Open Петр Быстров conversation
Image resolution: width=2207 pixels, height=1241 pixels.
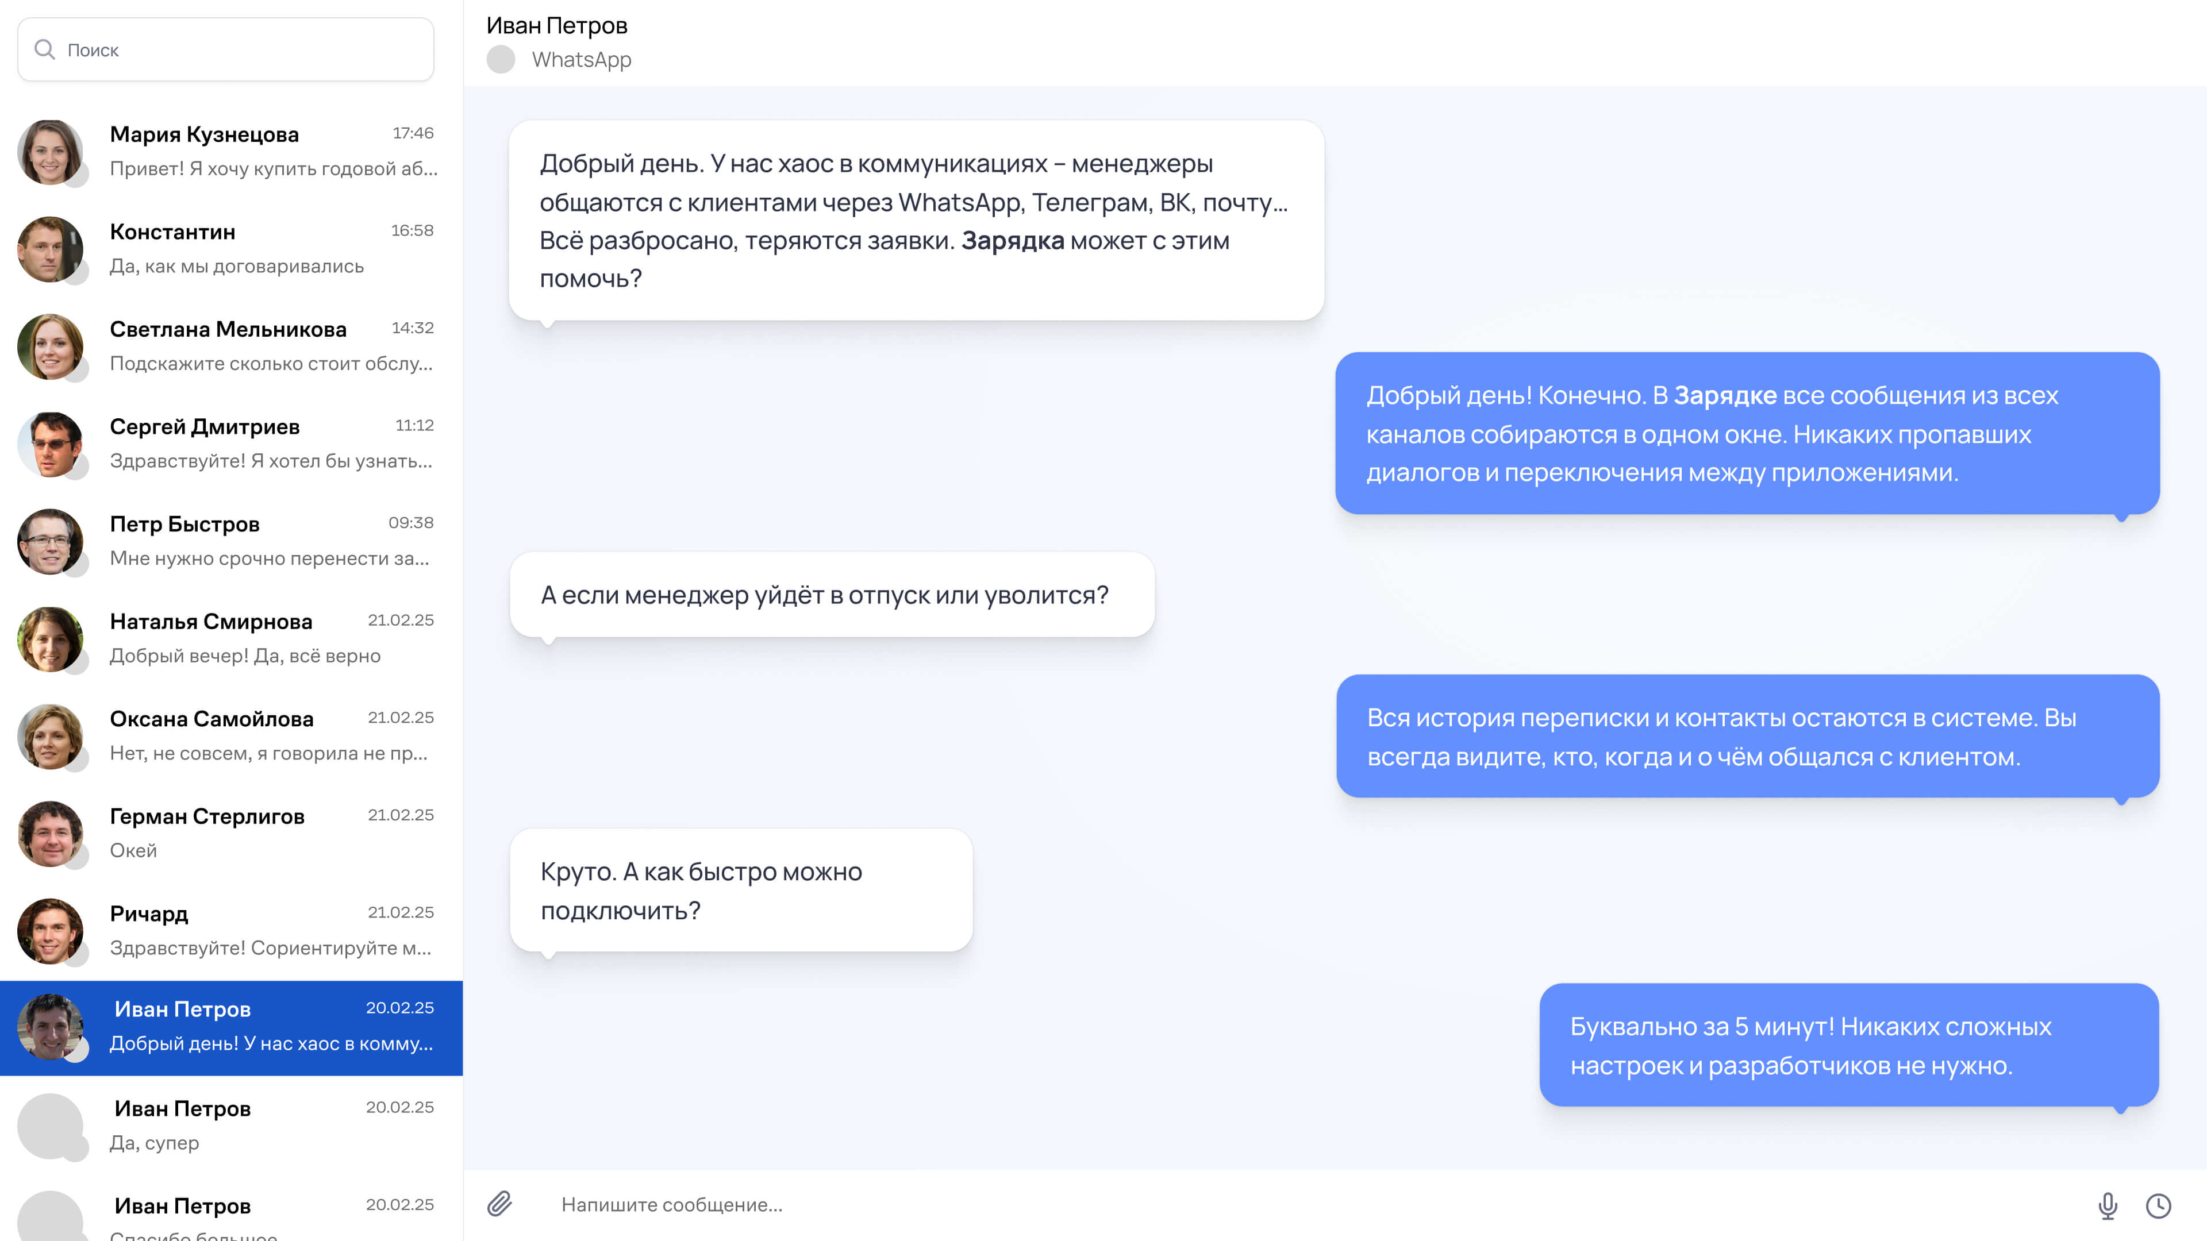[231, 541]
